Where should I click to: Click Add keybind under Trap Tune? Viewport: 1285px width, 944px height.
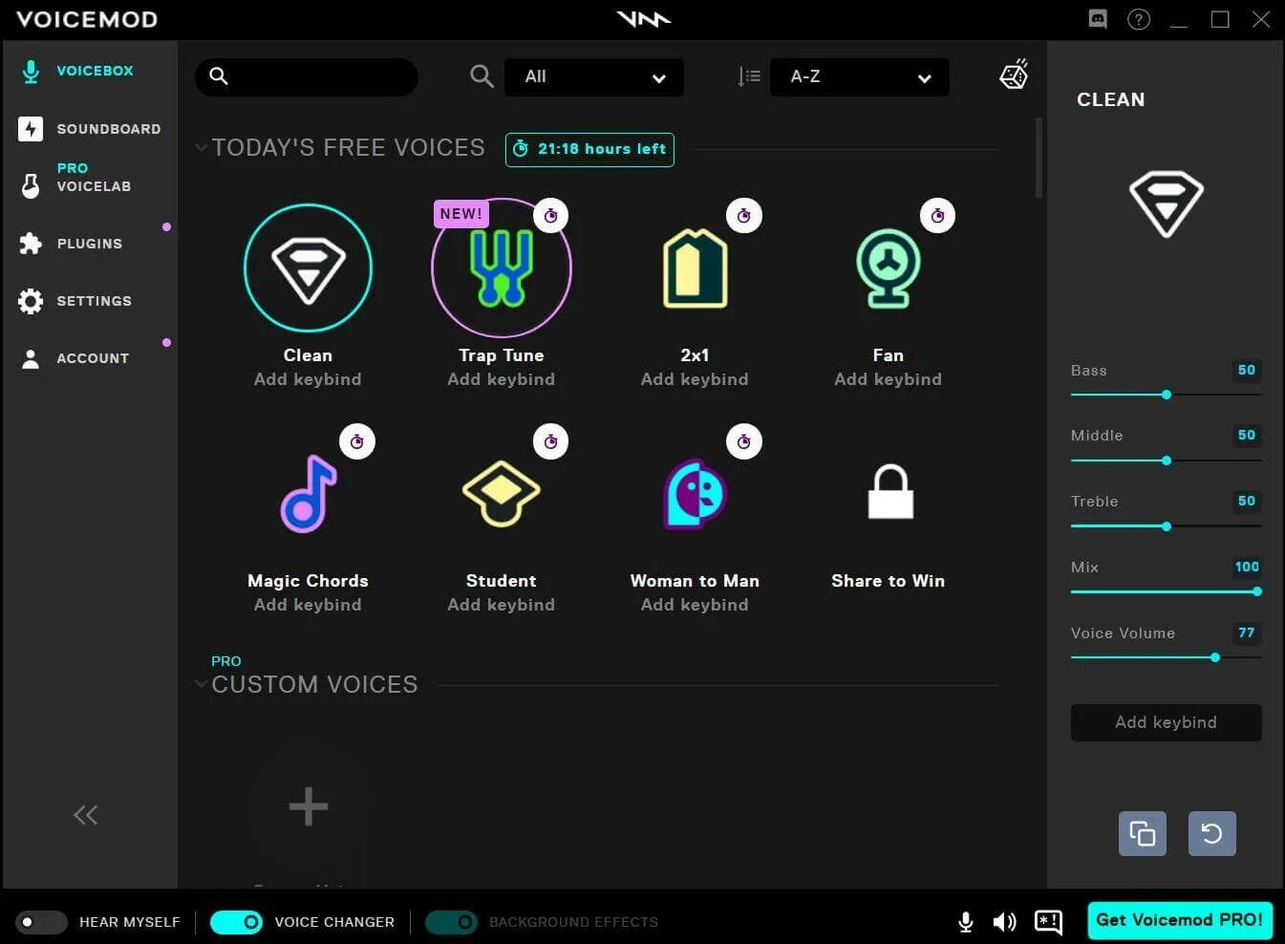pyautogui.click(x=502, y=379)
